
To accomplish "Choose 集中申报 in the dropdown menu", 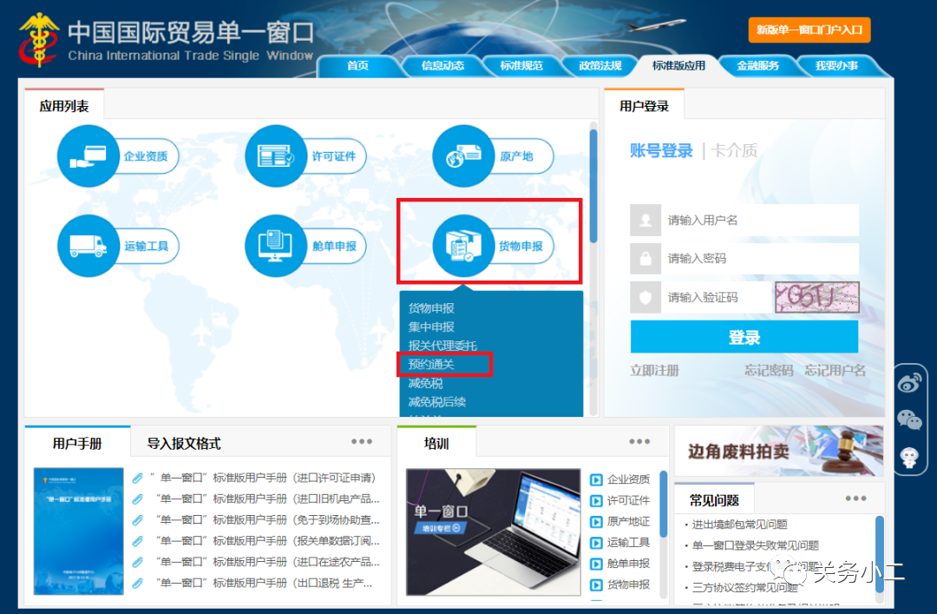I will pyautogui.click(x=431, y=327).
